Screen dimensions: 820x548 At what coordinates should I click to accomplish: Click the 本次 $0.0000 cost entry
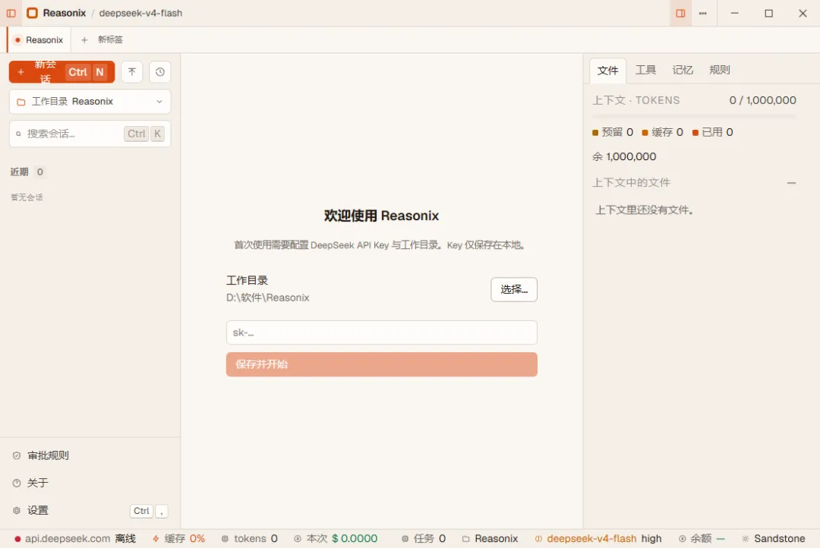(x=336, y=539)
